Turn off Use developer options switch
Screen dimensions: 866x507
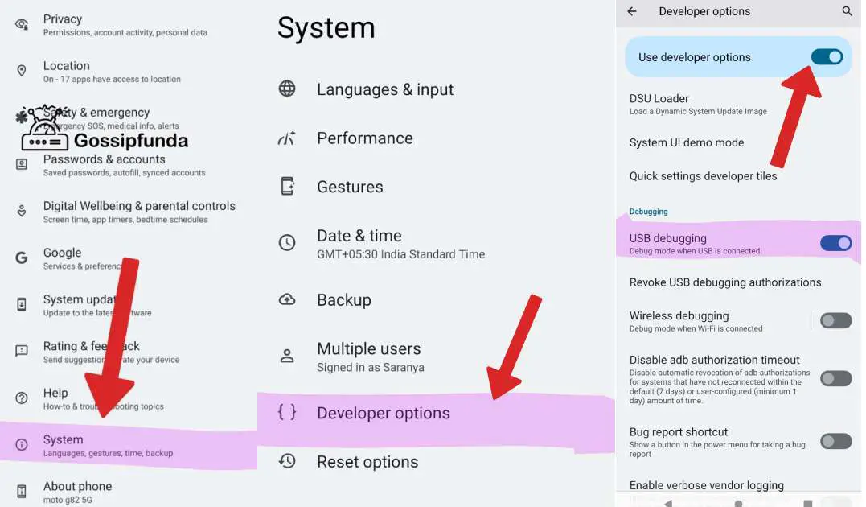click(827, 56)
